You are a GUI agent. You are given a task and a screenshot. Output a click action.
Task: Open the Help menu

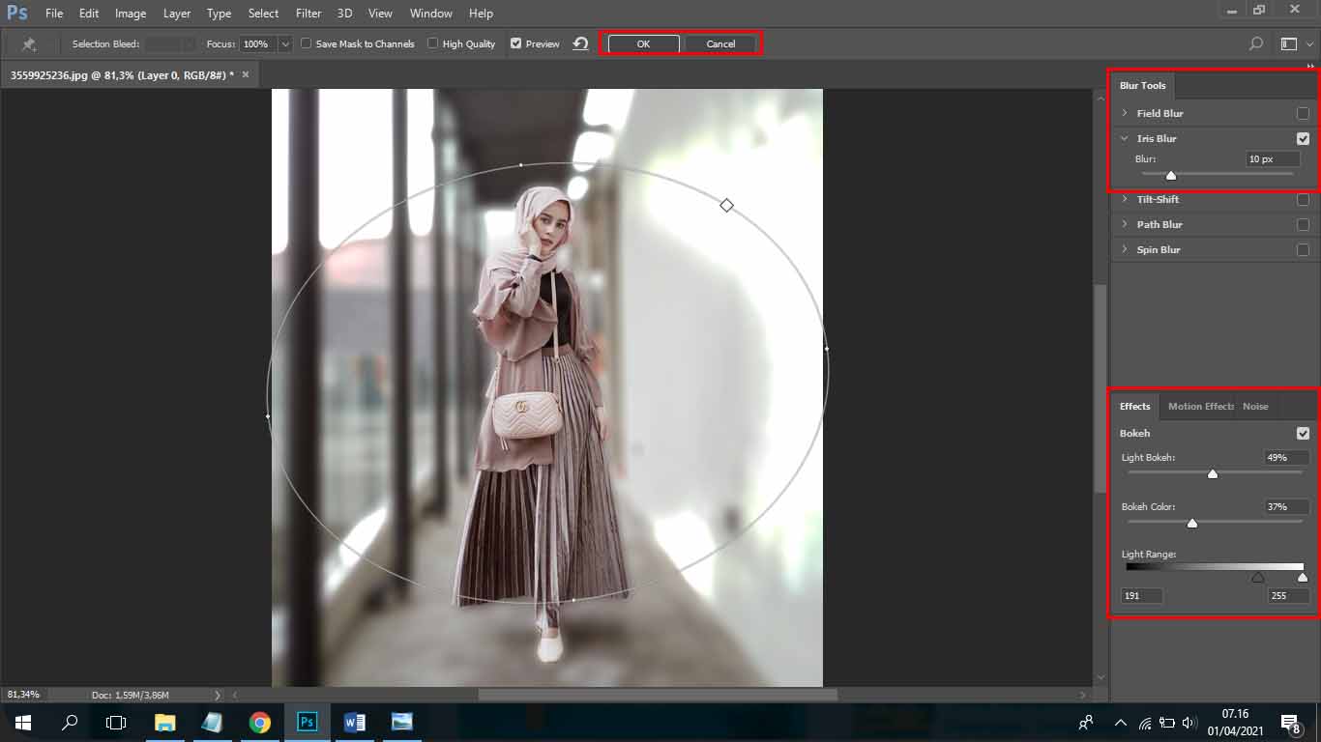coord(481,13)
